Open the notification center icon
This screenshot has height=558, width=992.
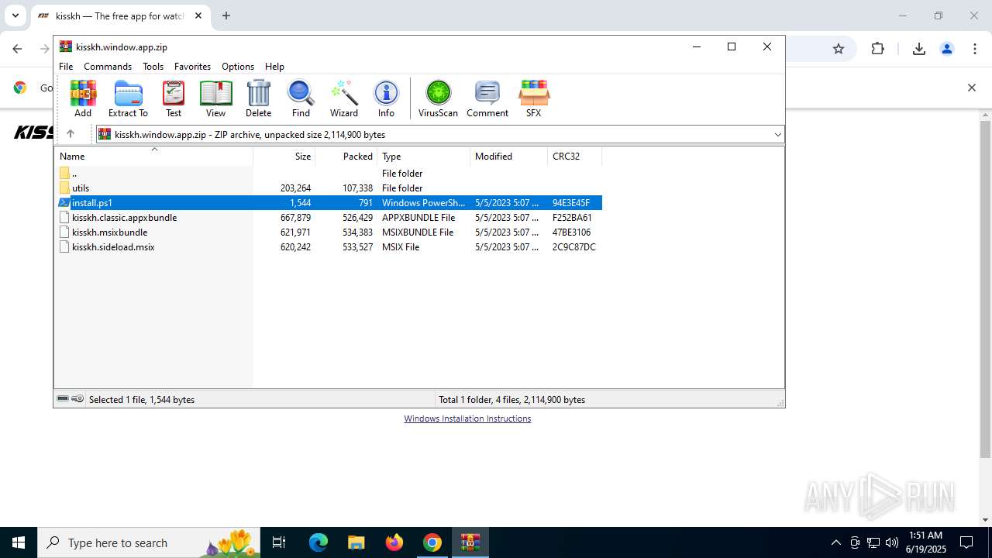(966, 542)
